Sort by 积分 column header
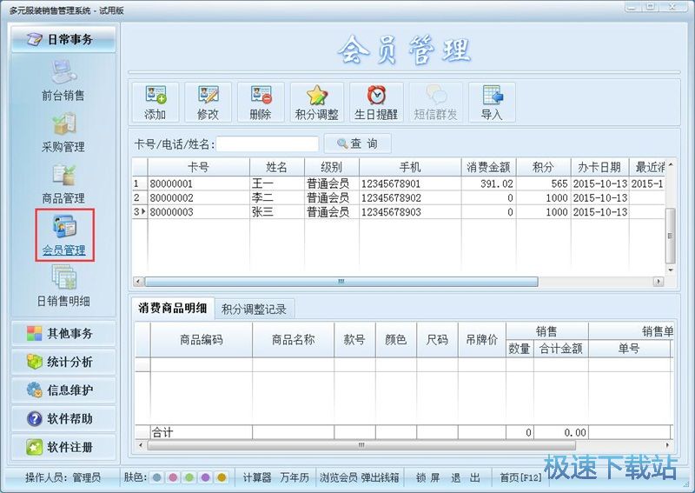 pyautogui.click(x=544, y=167)
